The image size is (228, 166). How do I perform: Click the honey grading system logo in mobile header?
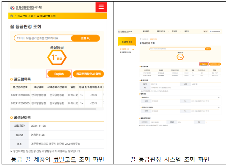(x=26, y=7)
